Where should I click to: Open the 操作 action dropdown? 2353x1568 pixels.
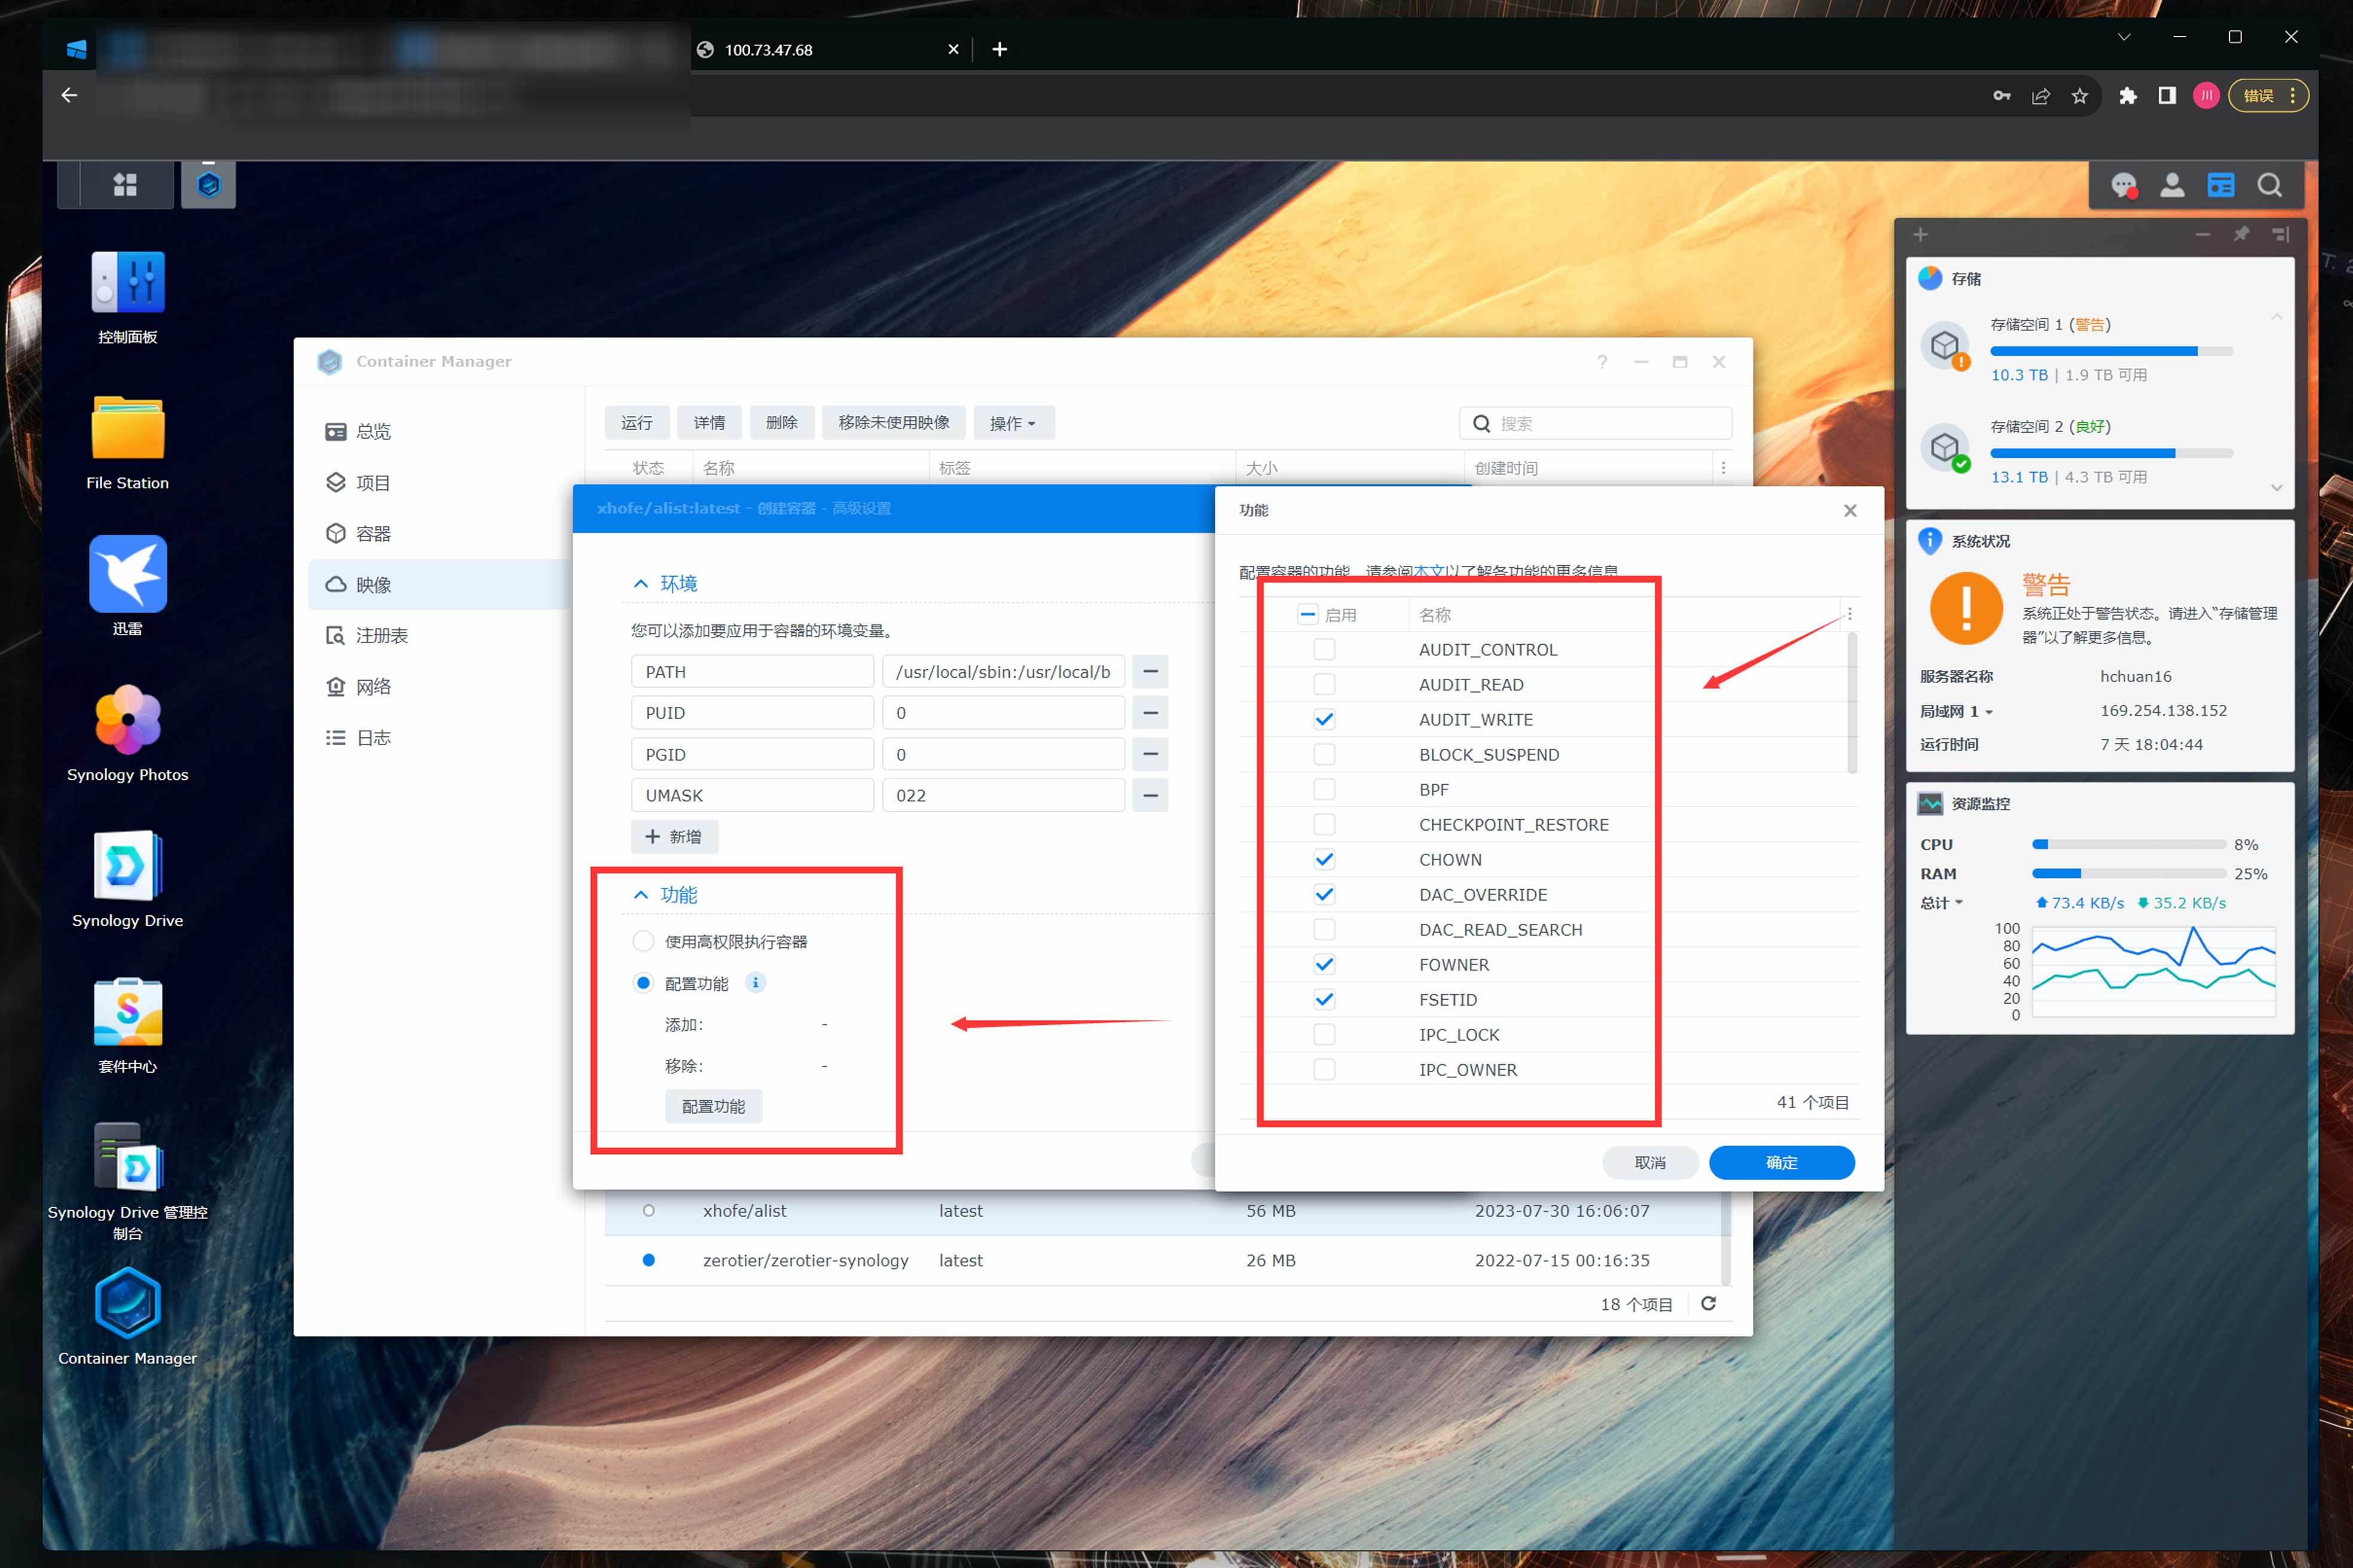(x=1012, y=423)
